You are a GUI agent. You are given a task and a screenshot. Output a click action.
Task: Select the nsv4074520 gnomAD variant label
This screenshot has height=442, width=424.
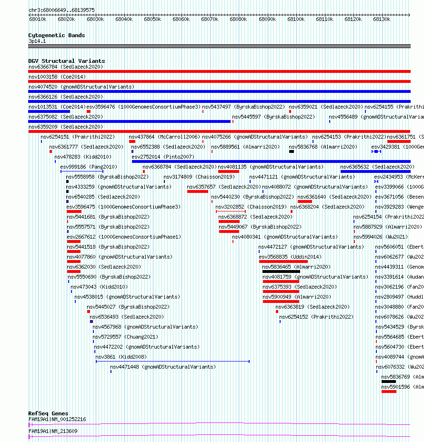(x=81, y=87)
